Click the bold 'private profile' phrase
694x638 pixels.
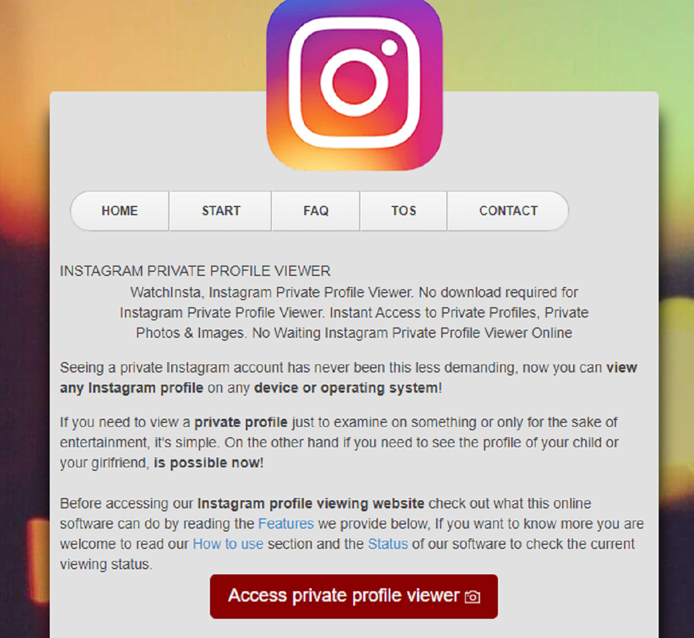coord(241,422)
